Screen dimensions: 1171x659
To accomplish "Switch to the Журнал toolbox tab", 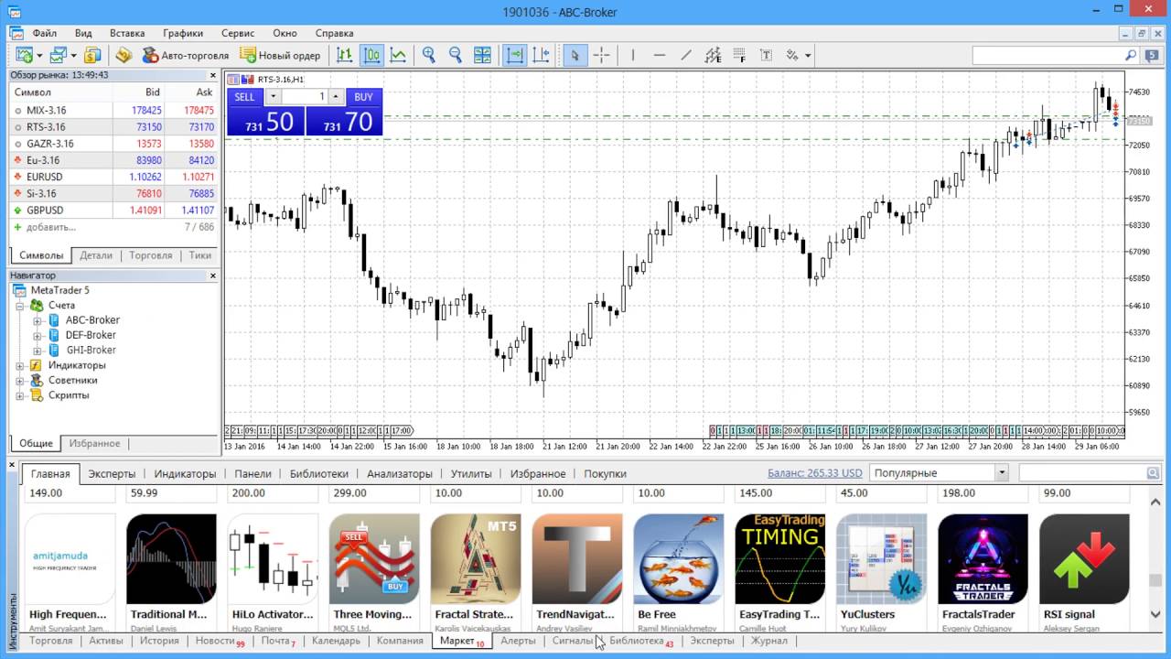I will click(x=768, y=641).
